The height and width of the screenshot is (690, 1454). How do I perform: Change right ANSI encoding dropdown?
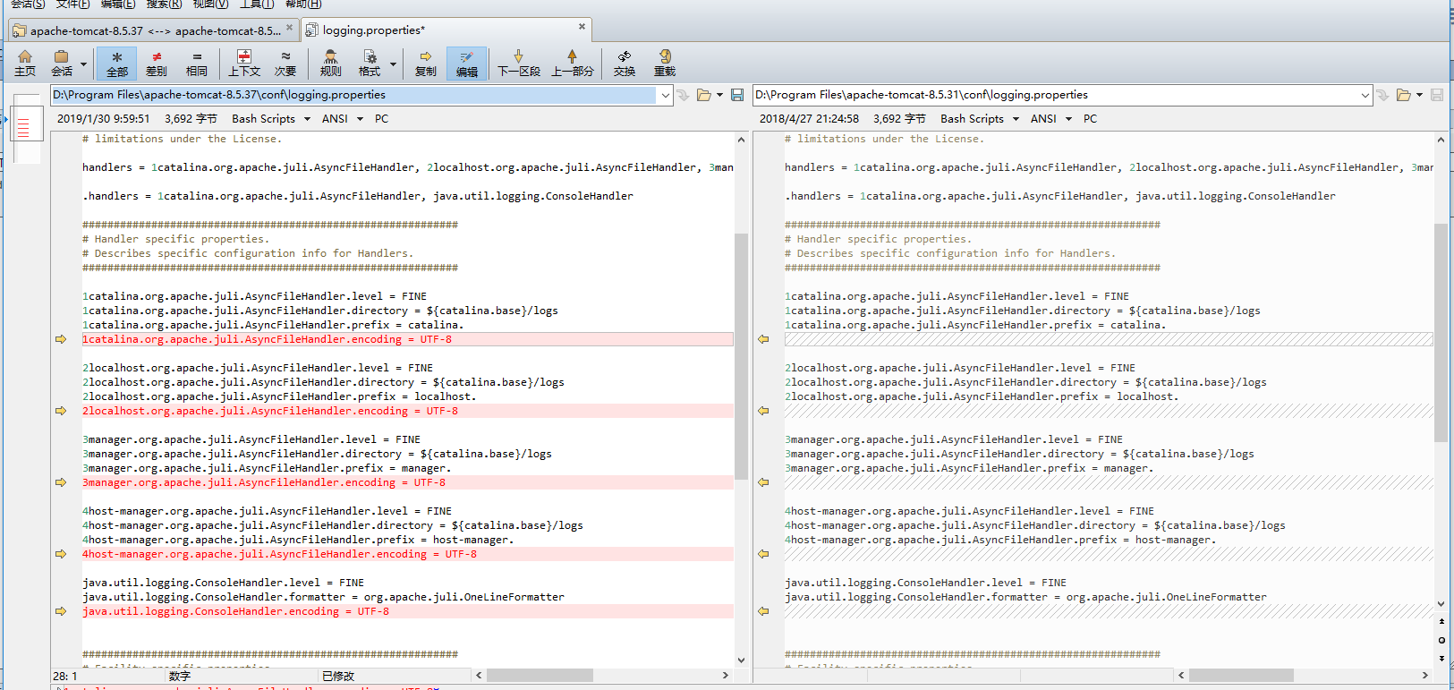point(1051,119)
